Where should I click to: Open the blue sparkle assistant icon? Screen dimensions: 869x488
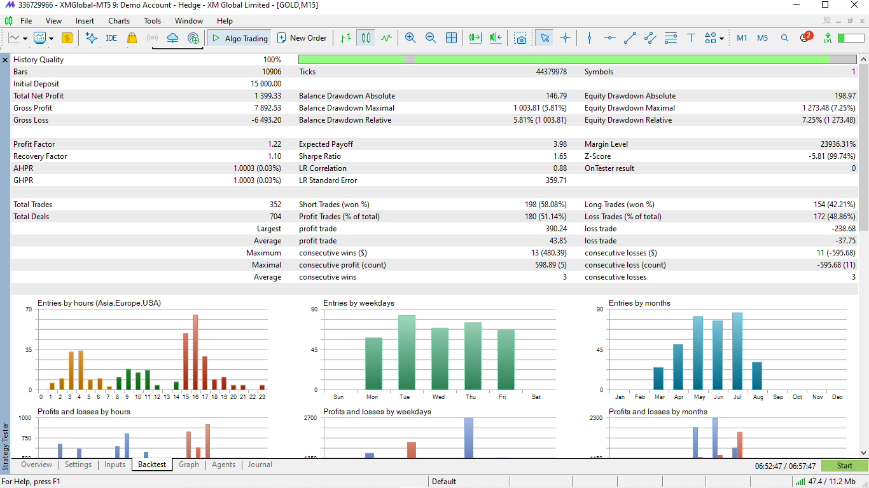click(x=91, y=38)
